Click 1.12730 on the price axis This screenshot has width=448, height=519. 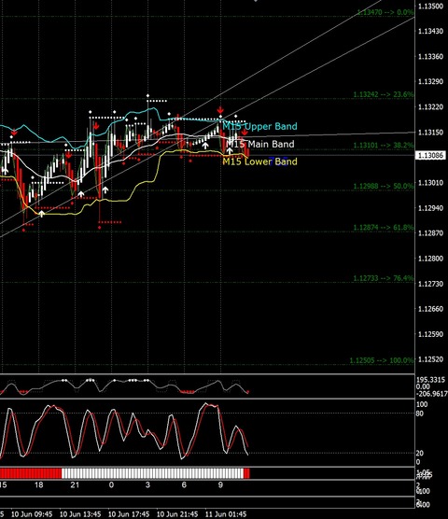[430, 284]
